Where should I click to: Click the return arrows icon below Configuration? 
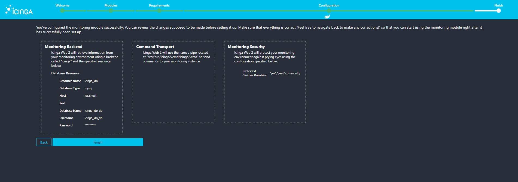[x=327, y=17]
